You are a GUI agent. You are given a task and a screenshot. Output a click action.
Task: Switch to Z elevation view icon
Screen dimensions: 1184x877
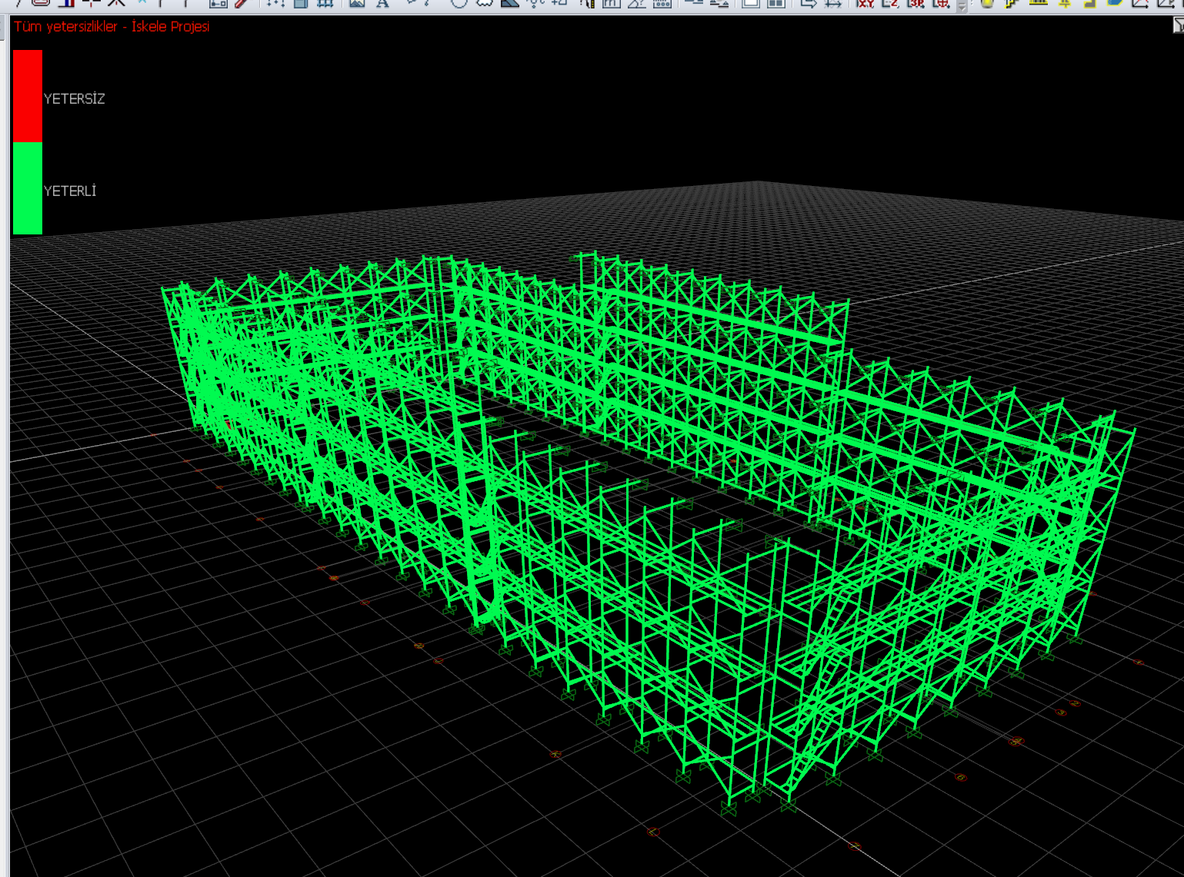890,3
